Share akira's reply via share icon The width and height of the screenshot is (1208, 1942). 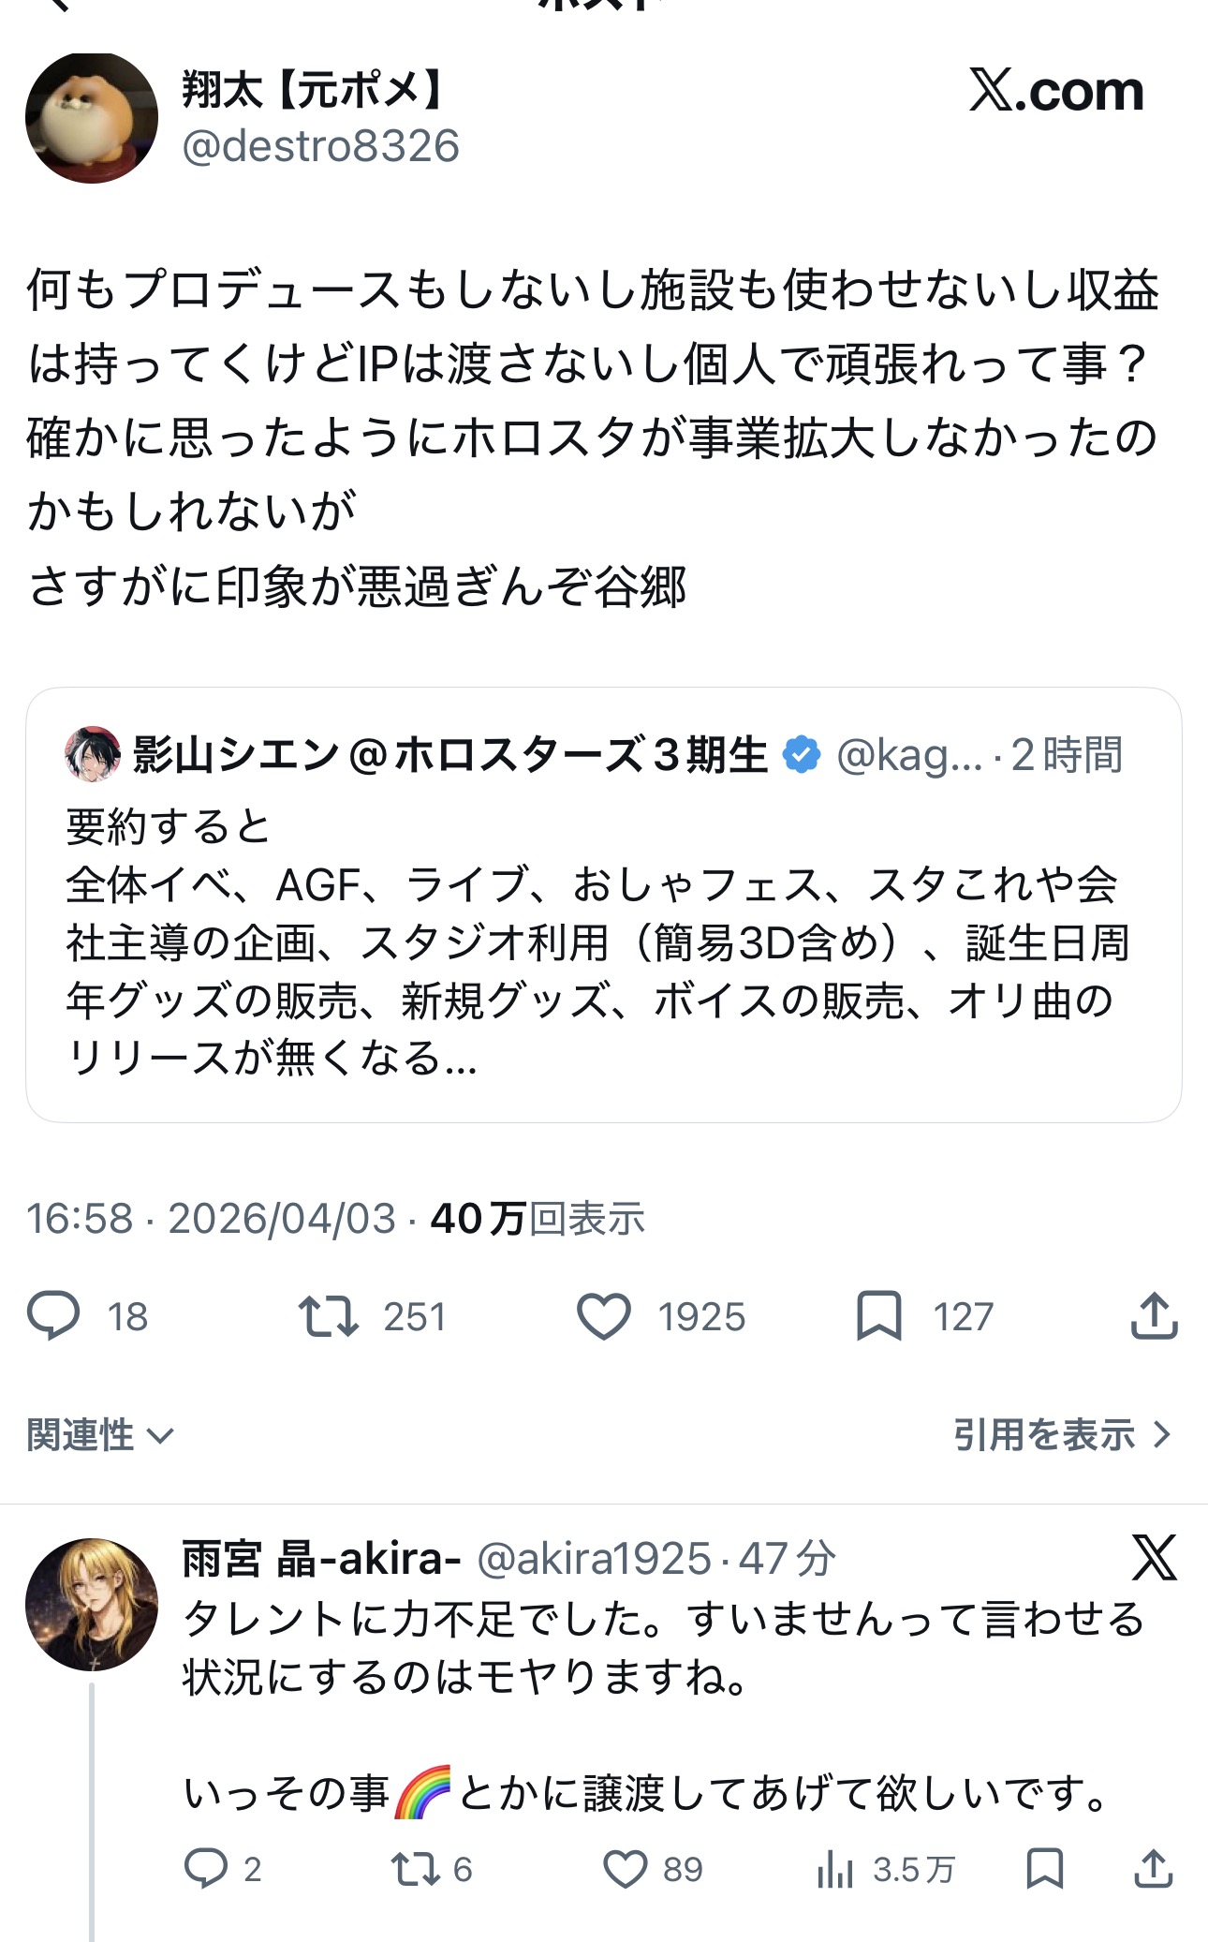click(1154, 1869)
